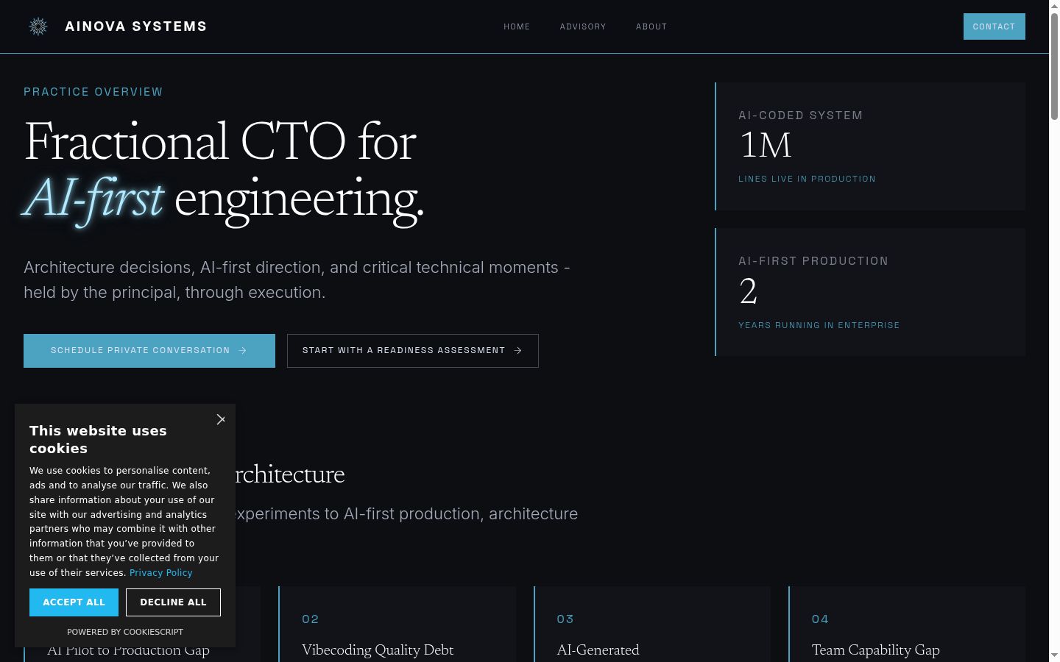This screenshot has width=1060, height=662.
Task: Open the About menu item
Action: coord(651,26)
